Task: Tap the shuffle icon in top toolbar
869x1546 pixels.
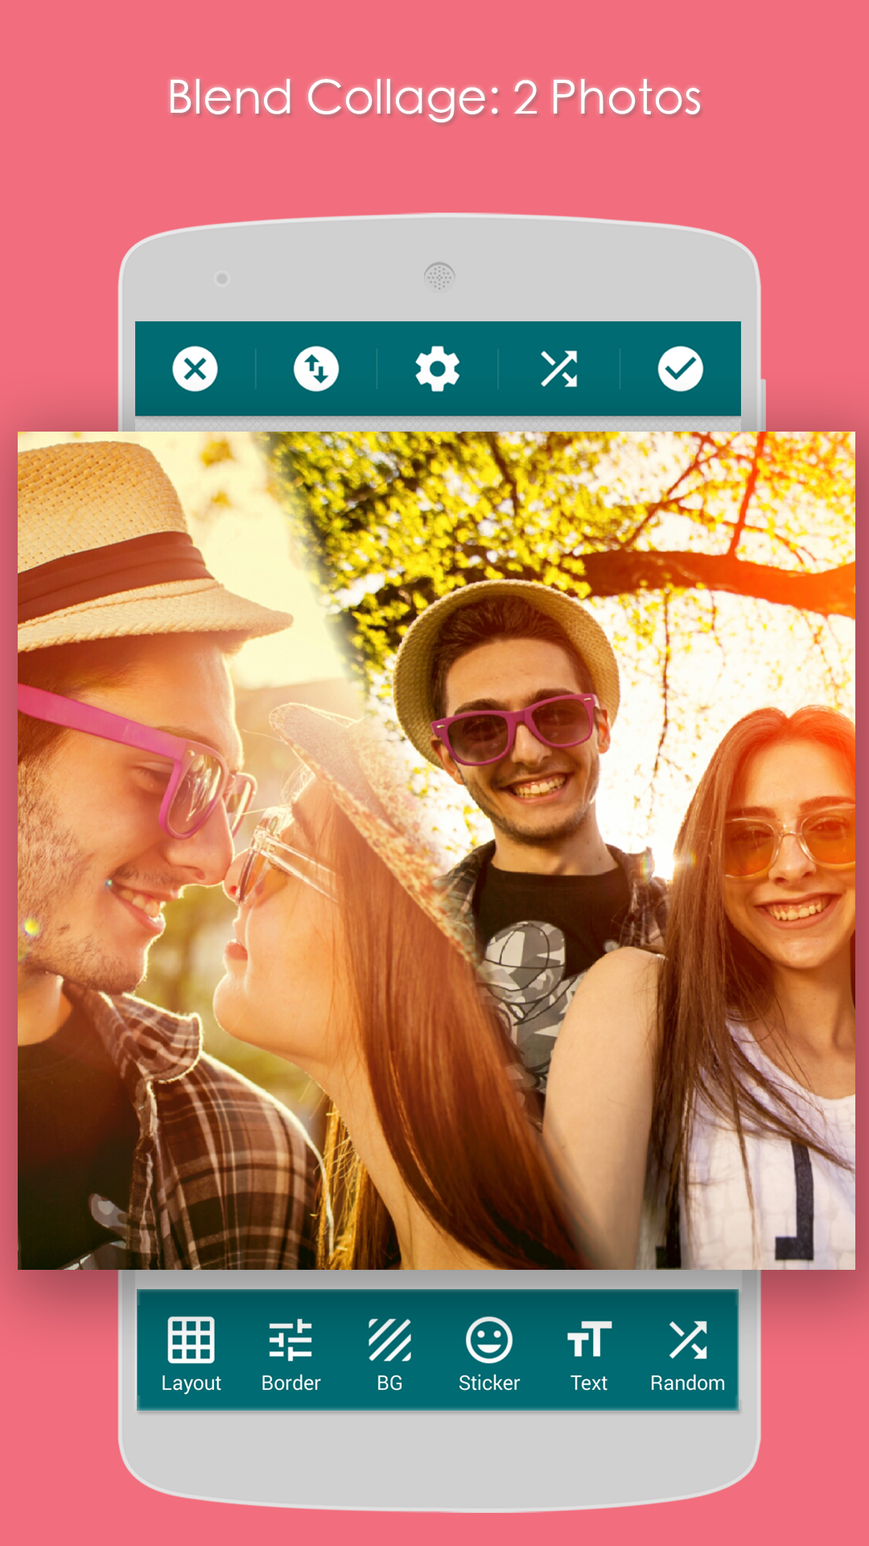Action: click(559, 369)
